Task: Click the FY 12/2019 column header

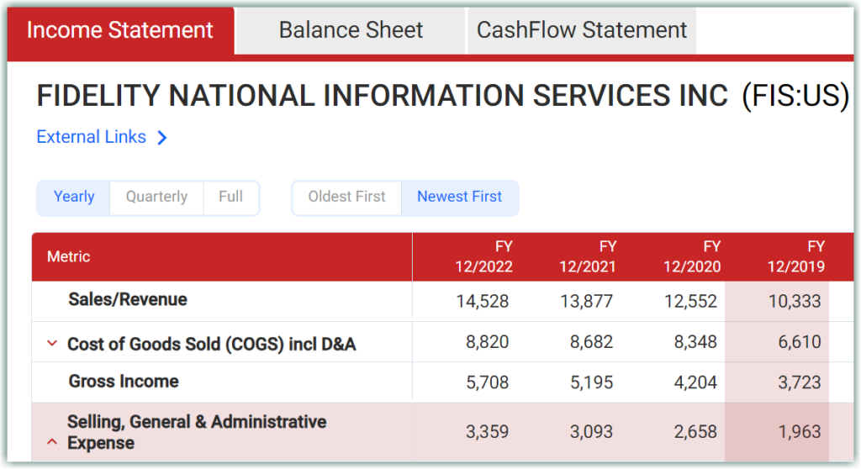Action: pyautogui.click(x=795, y=256)
